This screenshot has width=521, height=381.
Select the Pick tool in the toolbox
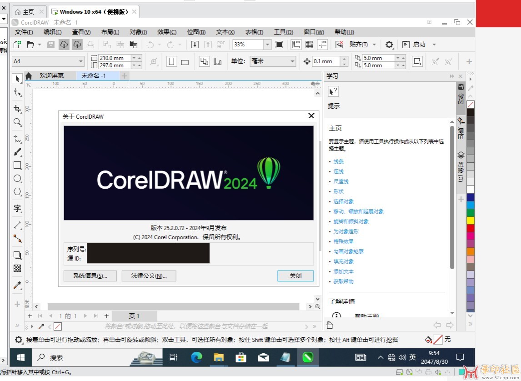[x=17, y=79]
